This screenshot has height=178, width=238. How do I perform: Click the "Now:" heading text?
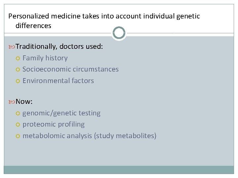24,102
